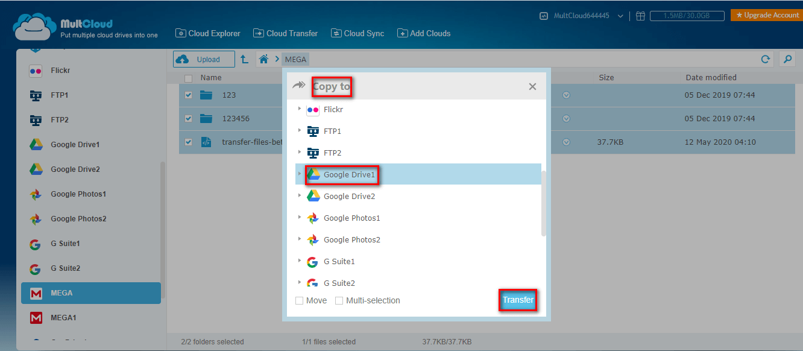Uncheck the transfer-files file checkbox
The width and height of the screenshot is (803, 351).
click(189, 142)
